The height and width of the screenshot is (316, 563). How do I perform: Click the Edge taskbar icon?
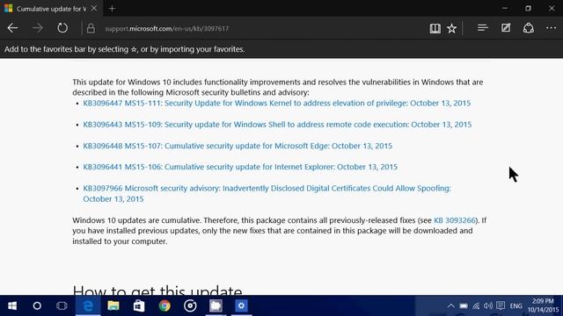88,305
